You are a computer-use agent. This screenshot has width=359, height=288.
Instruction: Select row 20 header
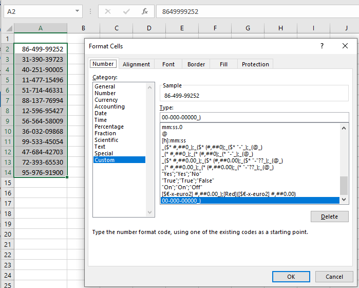(7, 234)
